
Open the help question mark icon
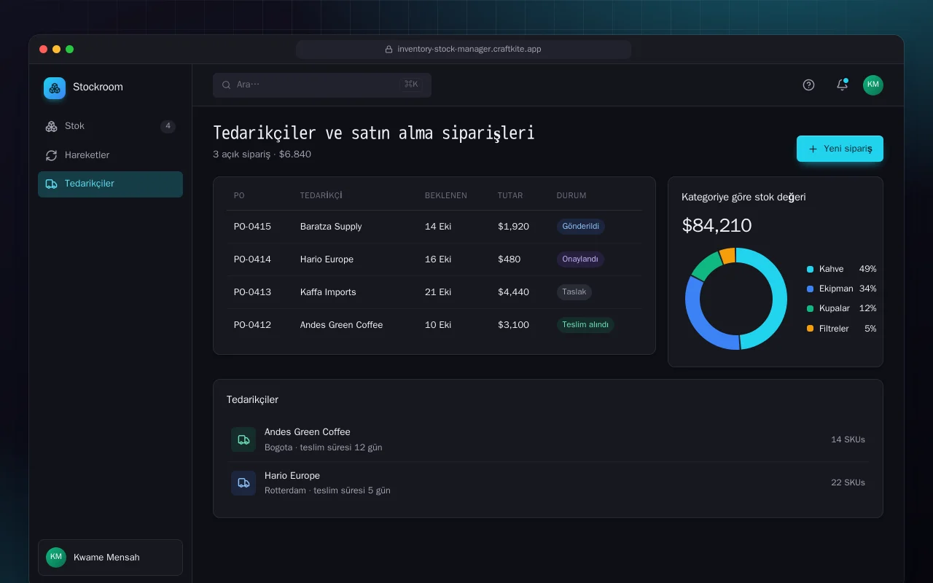tap(808, 85)
